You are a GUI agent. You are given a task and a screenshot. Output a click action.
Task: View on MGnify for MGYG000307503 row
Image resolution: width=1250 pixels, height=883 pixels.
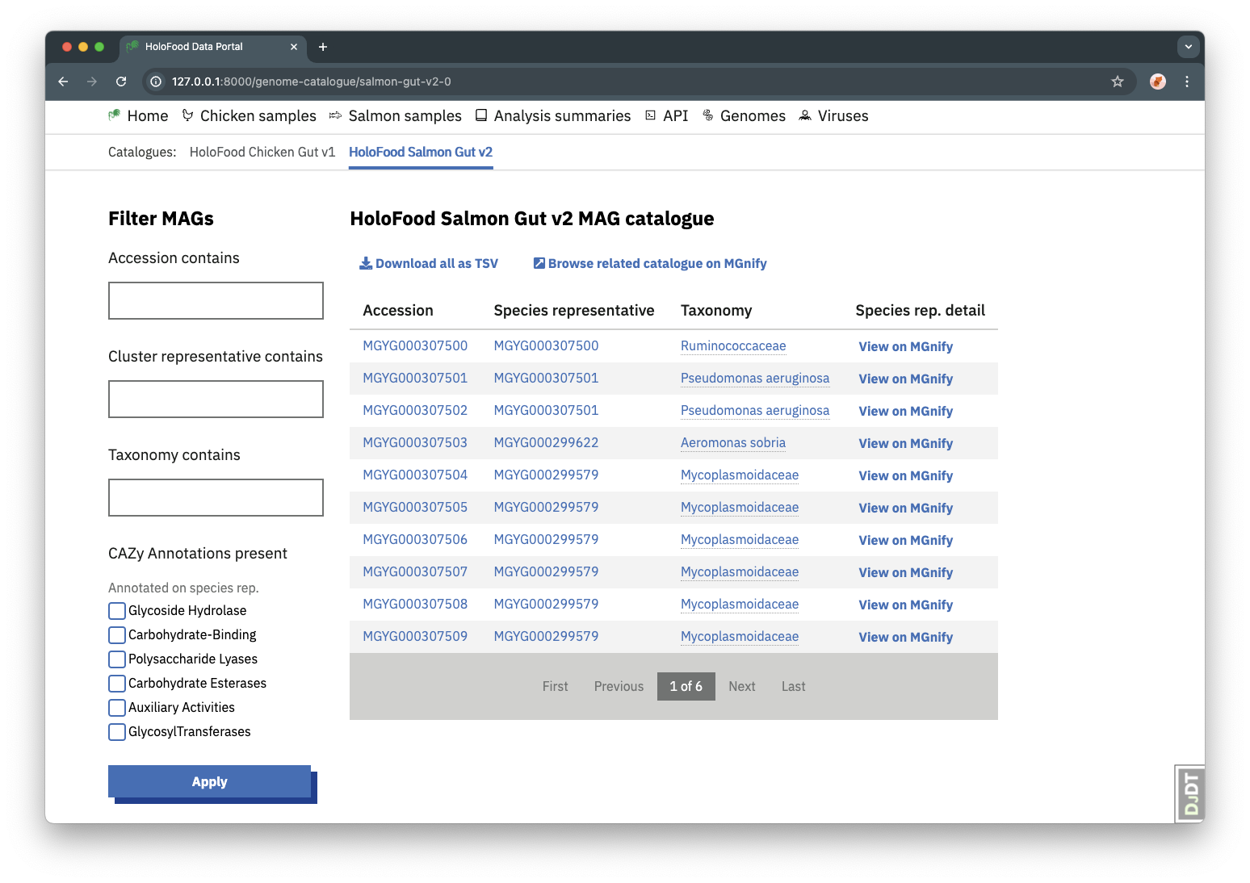906,443
